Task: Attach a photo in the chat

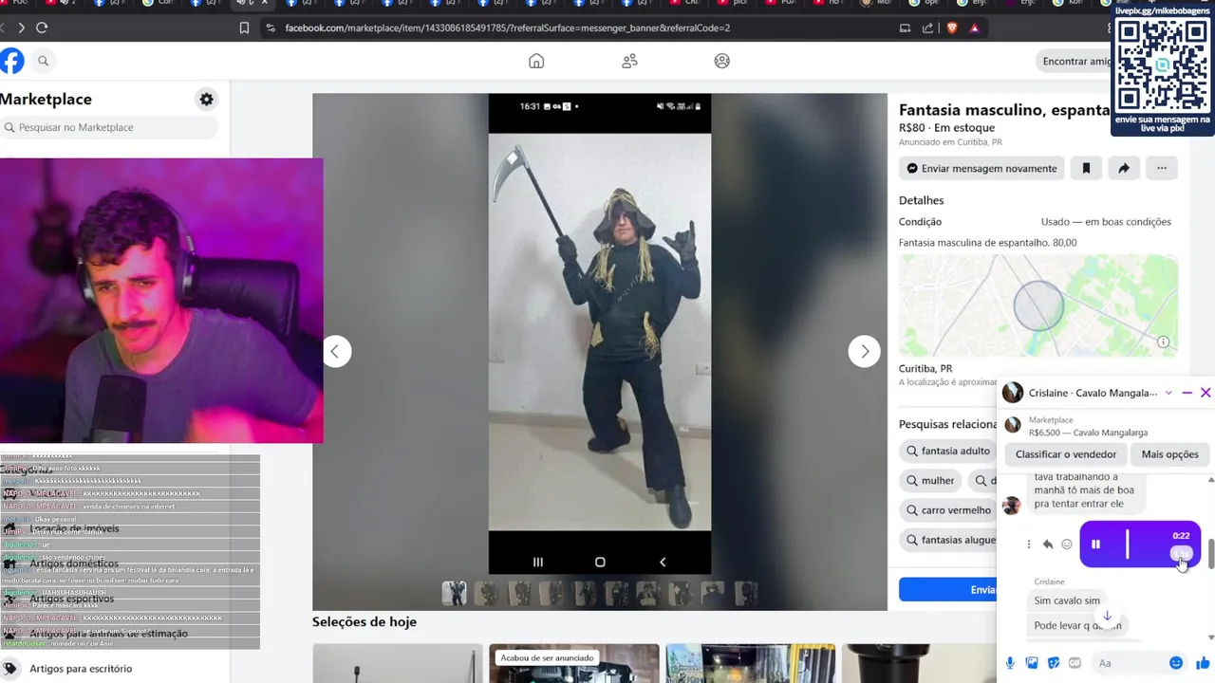Action: [x=1032, y=663]
